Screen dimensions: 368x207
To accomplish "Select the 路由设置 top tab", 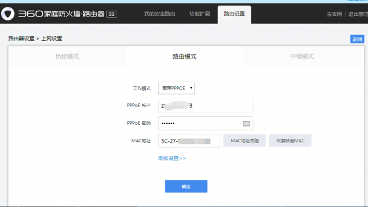I will pos(234,15).
